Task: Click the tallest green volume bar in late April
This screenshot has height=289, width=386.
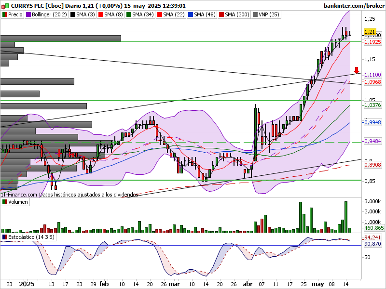Action: pyautogui.click(x=301, y=217)
